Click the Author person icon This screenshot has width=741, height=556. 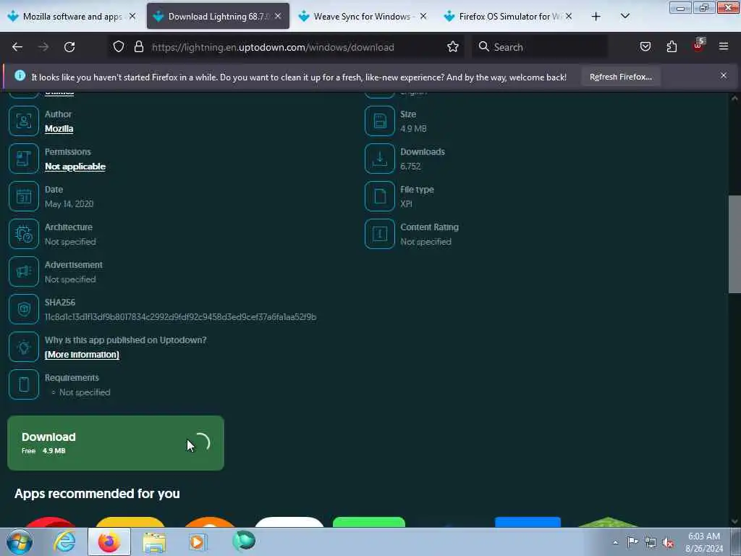(x=24, y=121)
